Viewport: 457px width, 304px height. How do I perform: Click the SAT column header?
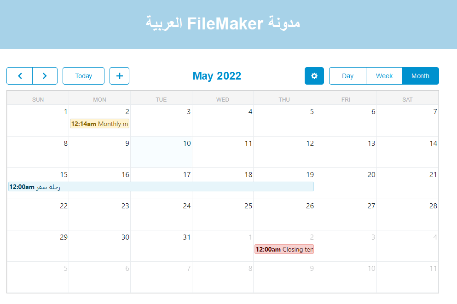[x=407, y=99]
